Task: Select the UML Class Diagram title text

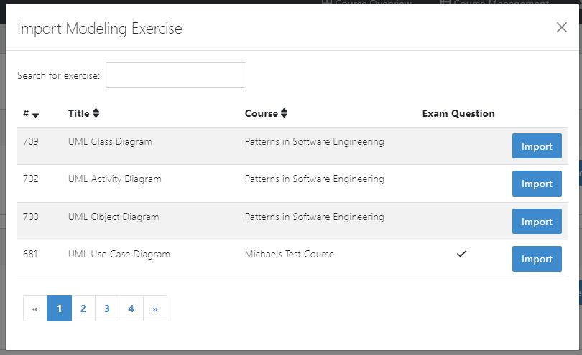Action: (110, 141)
